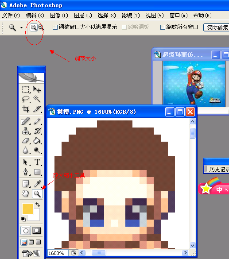Toggle 忽略调板 checkbox
229x259 pixels.
tap(124, 27)
